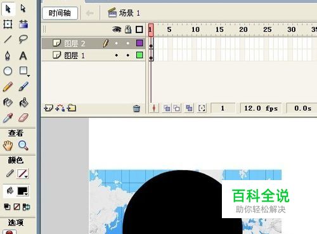
Task: Click the 0.0s elapsed time box
Action: click(302, 108)
